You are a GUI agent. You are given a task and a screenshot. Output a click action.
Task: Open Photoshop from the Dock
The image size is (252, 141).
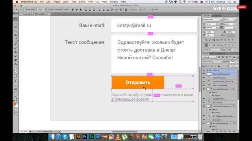click(85, 137)
